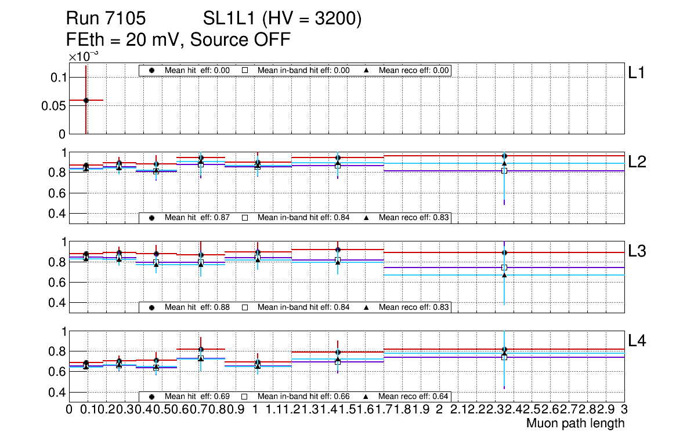Click the filled circle marker in L1 legend

[152, 70]
